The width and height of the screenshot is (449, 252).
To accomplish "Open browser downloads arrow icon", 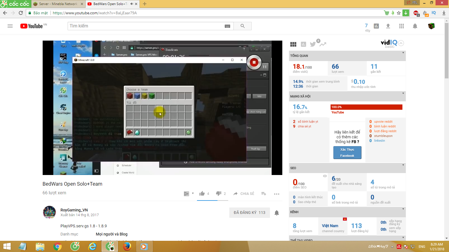I will pos(444,13).
